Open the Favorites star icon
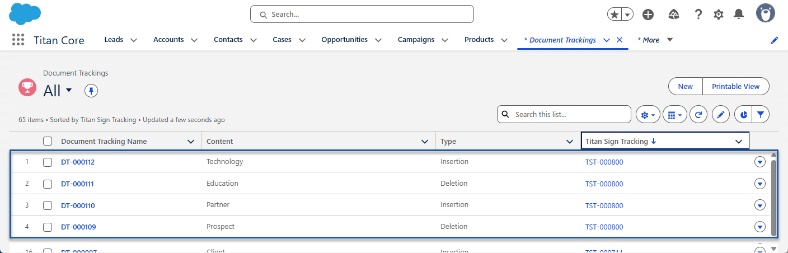The height and width of the screenshot is (253, 788). pos(615,15)
